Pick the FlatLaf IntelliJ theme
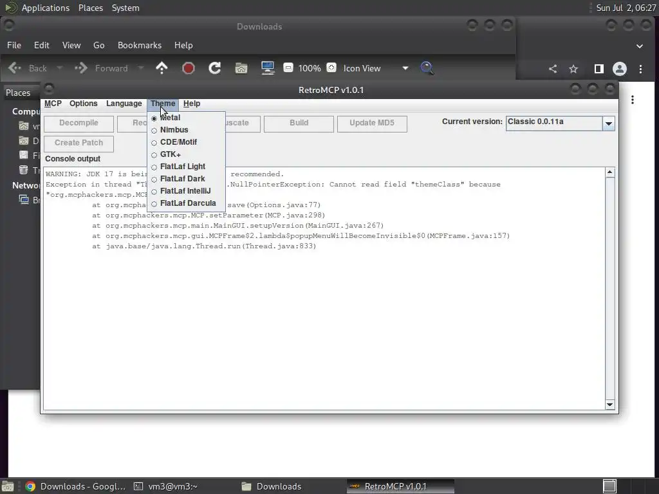 (186, 191)
